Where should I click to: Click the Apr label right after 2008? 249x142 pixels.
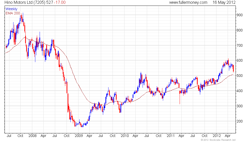coord(43,136)
